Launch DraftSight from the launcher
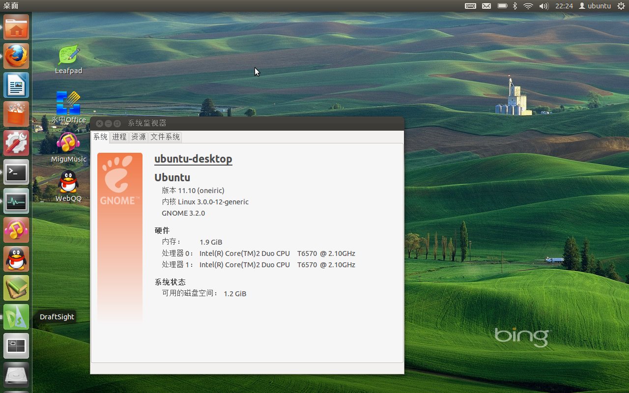The image size is (629, 393). [x=16, y=317]
